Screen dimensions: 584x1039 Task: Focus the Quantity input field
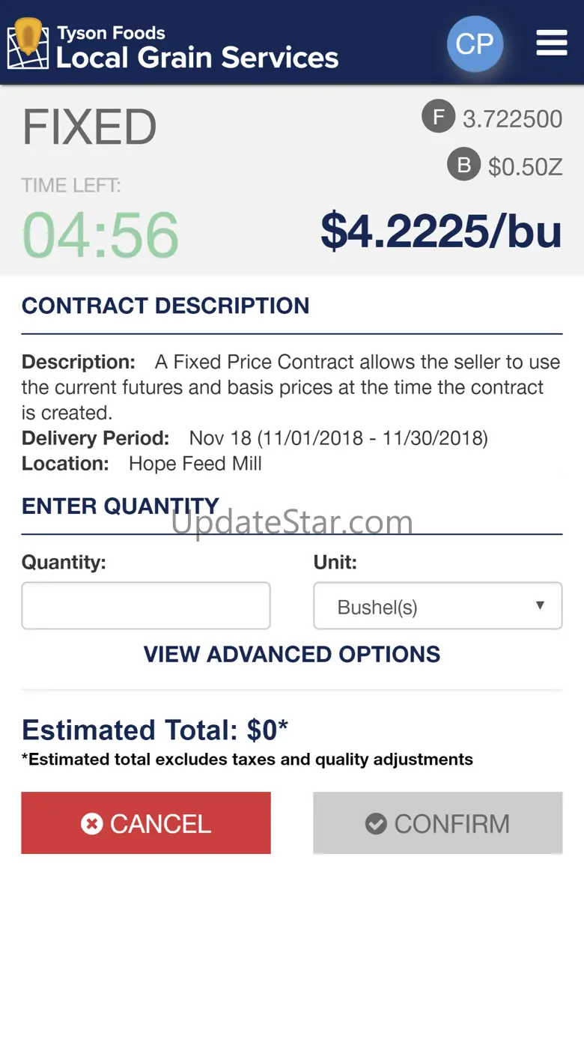pos(146,606)
